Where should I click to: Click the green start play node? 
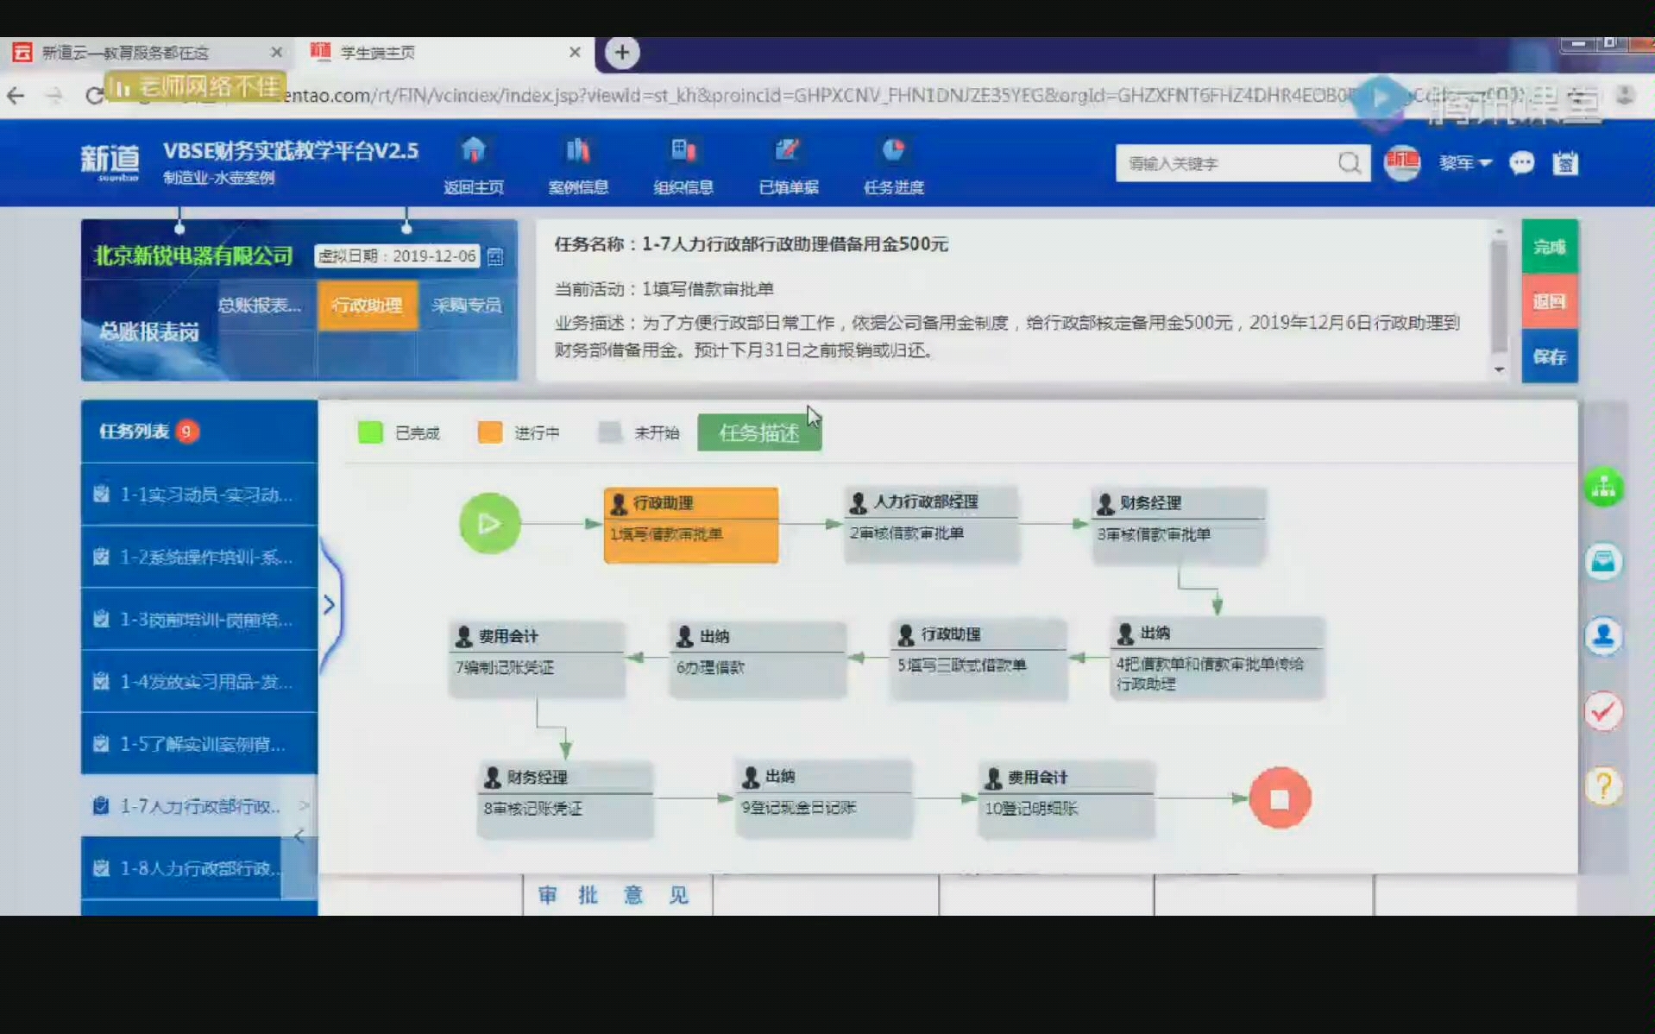click(x=489, y=523)
